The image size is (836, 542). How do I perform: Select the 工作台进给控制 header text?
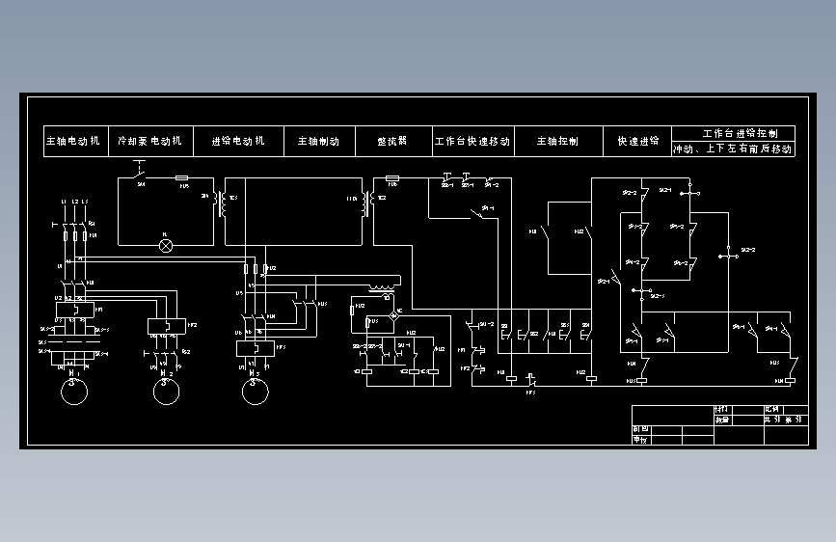pyautogui.click(x=740, y=133)
